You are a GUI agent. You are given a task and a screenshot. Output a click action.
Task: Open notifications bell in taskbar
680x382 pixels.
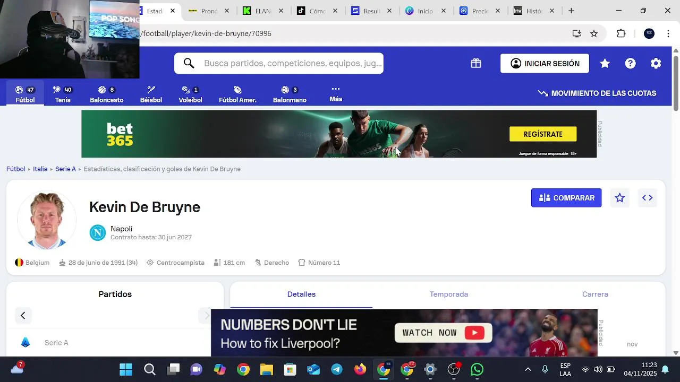(665, 370)
